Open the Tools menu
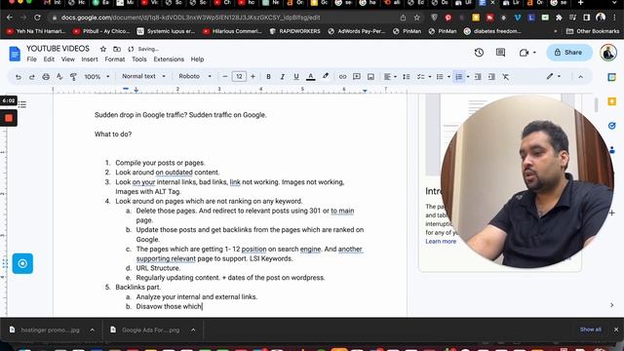The height and width of the screenshot is (351, 624). pyautogui.click(x=139, y=59)
